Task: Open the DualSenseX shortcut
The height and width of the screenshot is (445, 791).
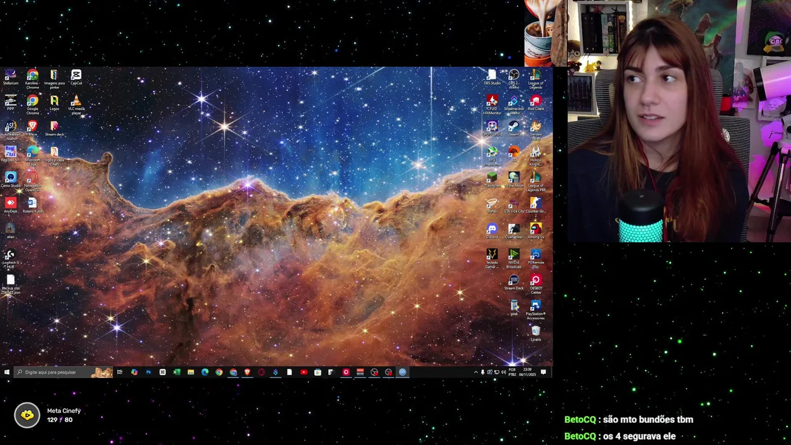Action: 514,231
